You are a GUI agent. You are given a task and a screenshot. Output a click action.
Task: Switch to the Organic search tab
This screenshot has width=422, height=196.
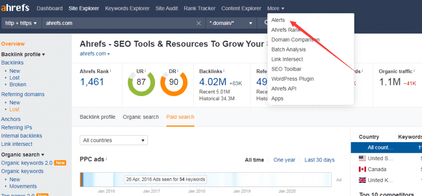tap(141, 117)
